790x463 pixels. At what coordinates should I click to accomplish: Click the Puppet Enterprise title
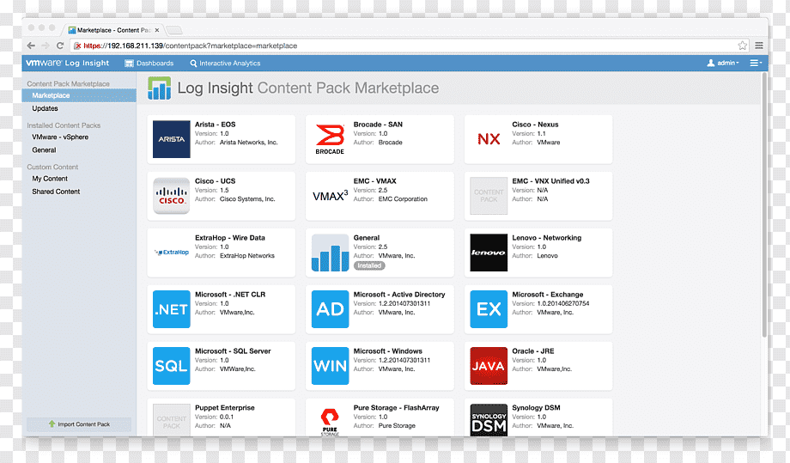tap(225, 407)
